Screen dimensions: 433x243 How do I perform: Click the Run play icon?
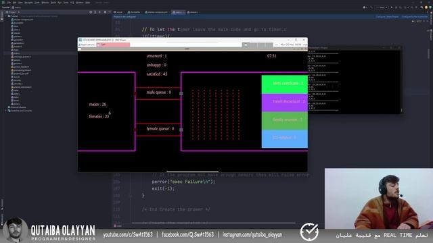[392, 7]
